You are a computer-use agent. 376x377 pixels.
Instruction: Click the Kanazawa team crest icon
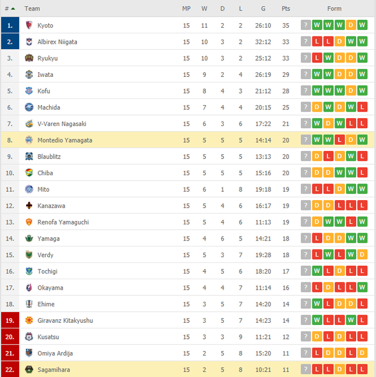29,206
